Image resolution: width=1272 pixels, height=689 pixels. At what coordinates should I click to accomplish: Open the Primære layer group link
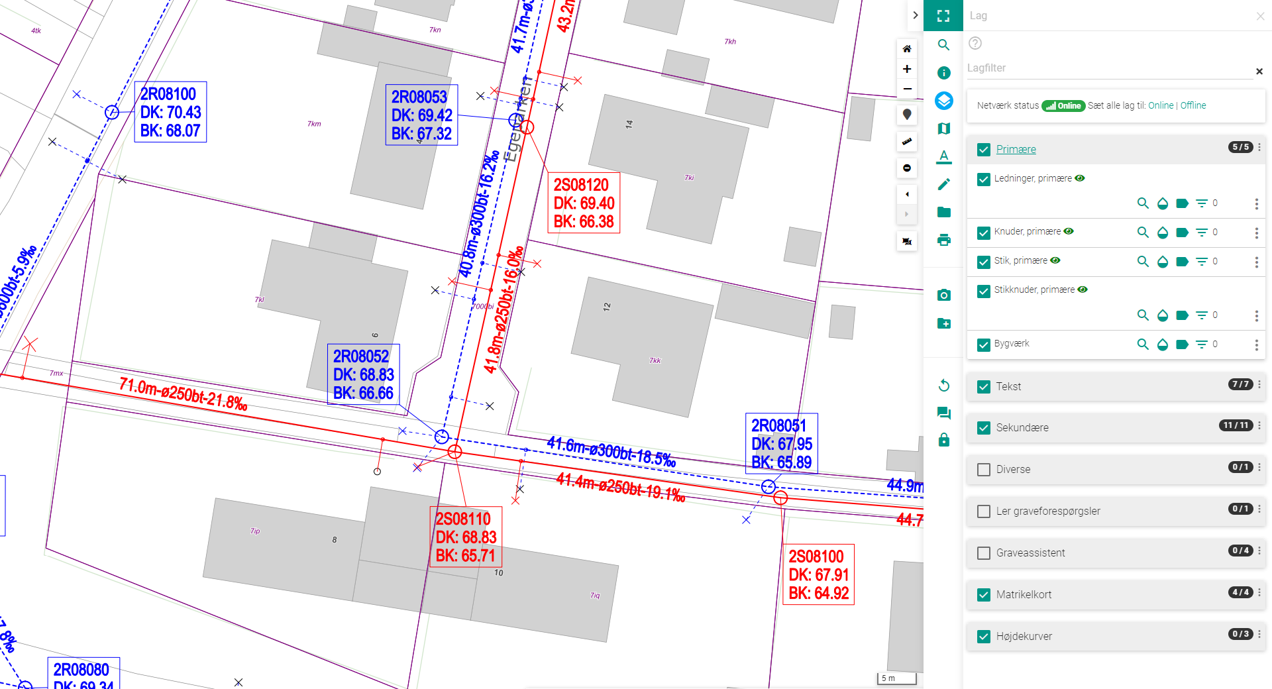[x=1016, y=149]
